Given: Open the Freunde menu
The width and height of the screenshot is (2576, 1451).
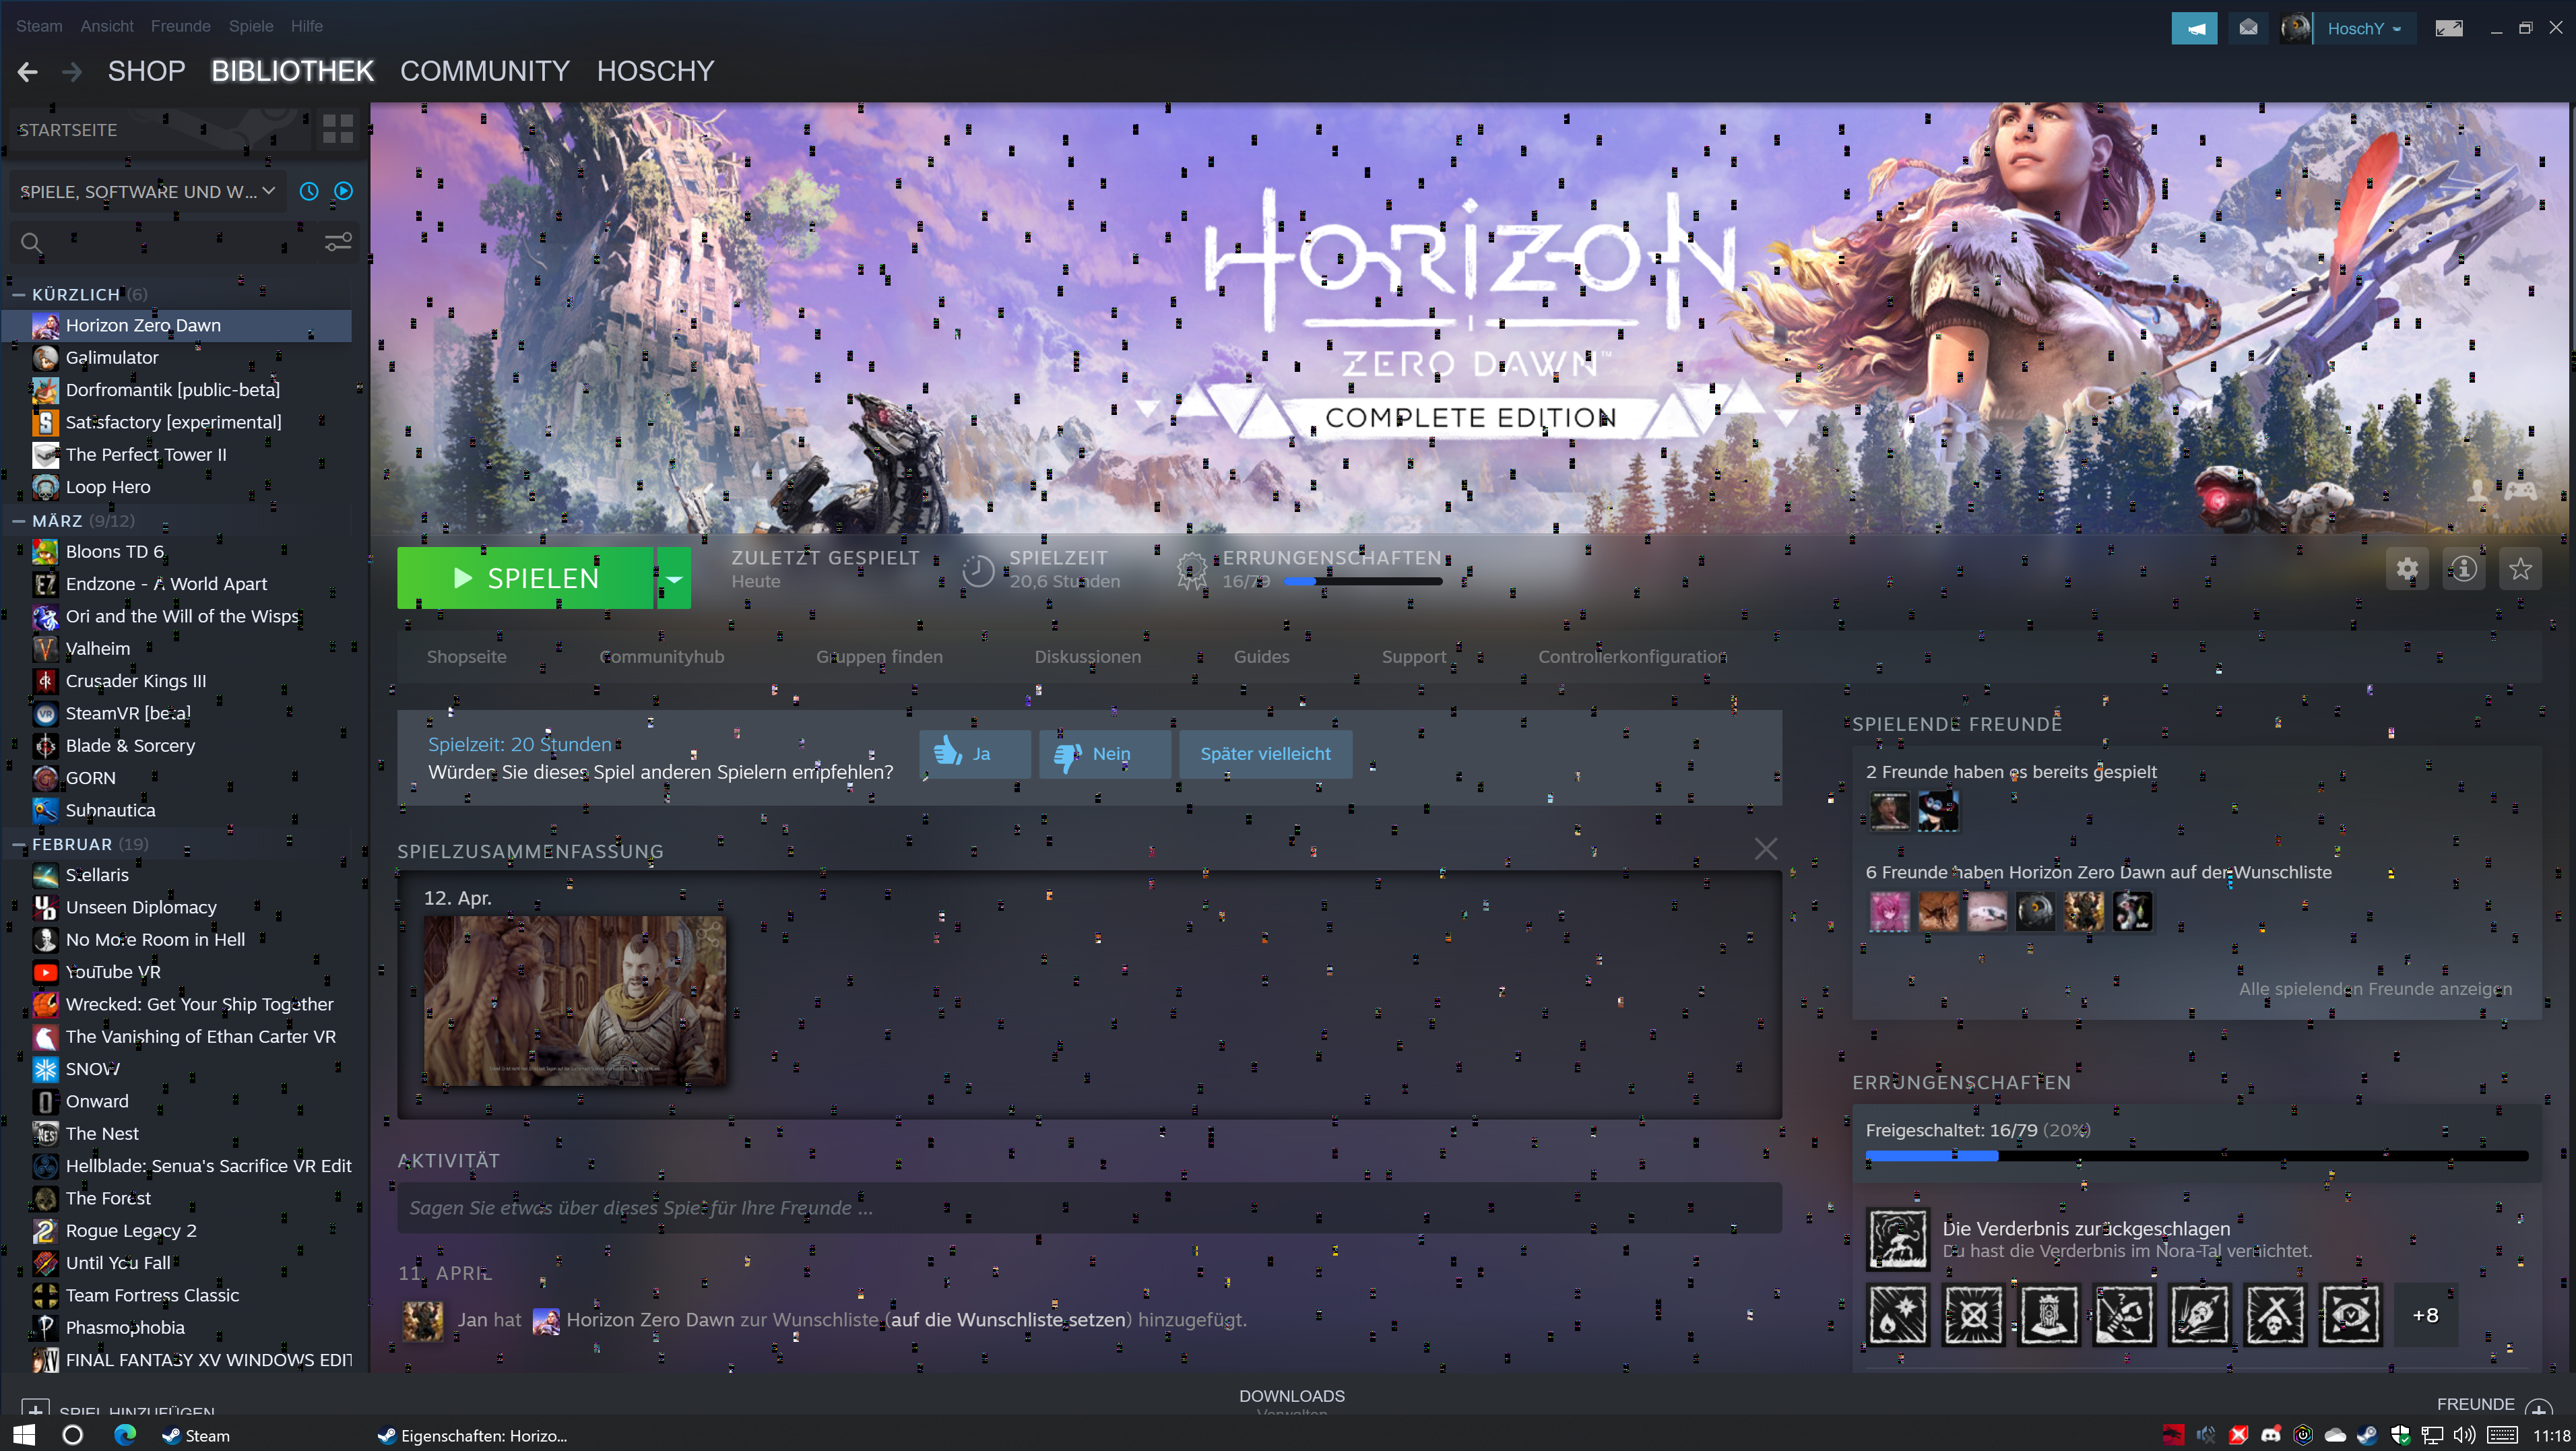Looking at the screenshot, I should [180, 26].
